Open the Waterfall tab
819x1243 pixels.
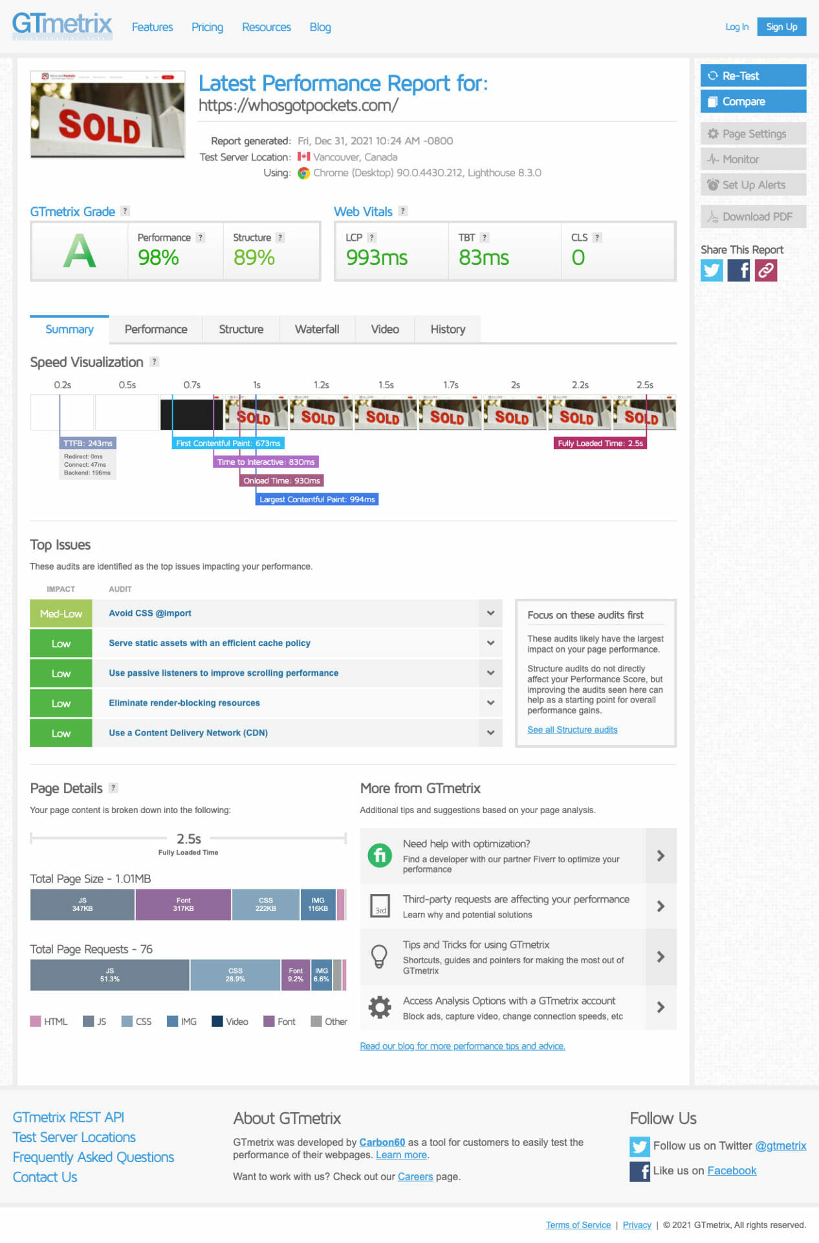tap(317, 329)
